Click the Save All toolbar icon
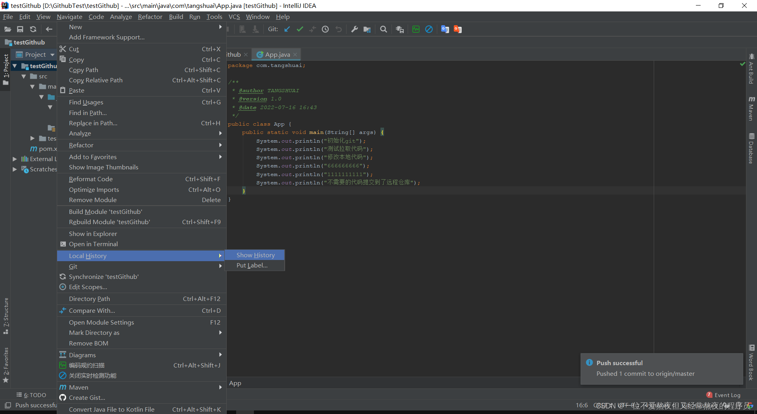757x414 pixels. tap(20, 29)
